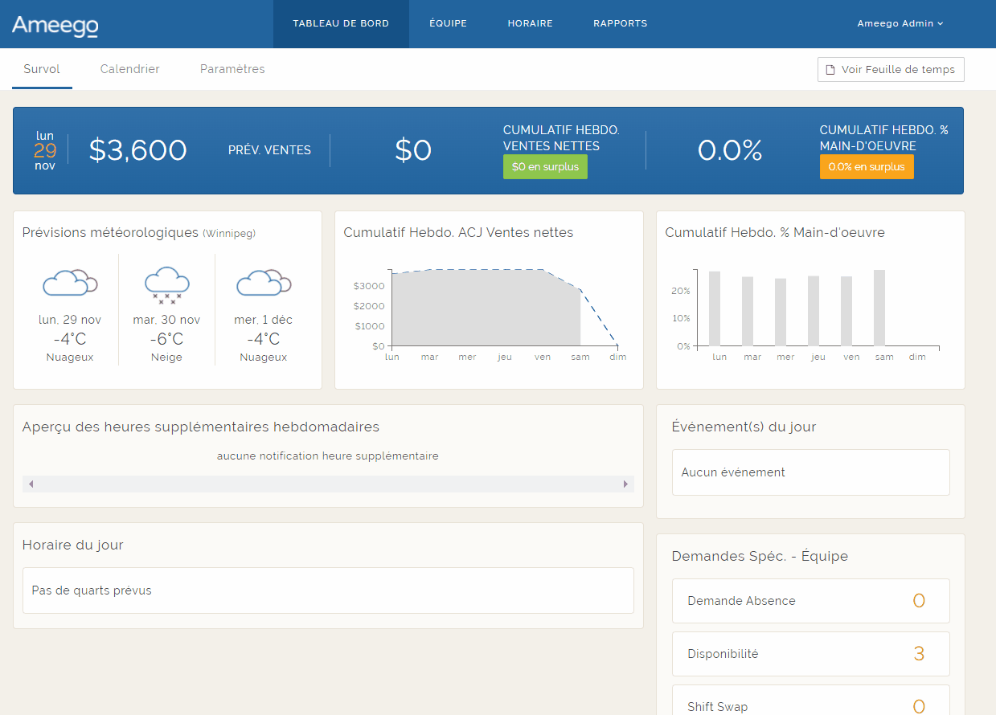
Task: Click right arrow in overtime scrollbar
Action: tap(625, 484)
